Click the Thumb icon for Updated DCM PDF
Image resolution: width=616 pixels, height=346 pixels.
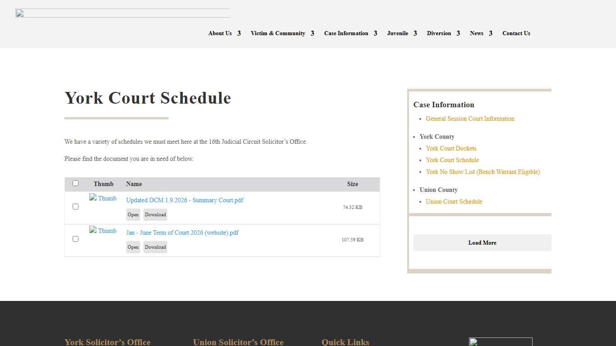103,198
